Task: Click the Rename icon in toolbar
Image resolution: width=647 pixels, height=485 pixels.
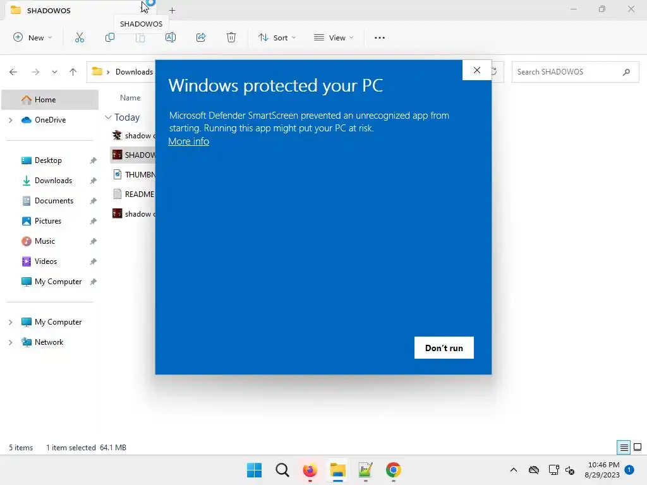Action: coord(171,37)
